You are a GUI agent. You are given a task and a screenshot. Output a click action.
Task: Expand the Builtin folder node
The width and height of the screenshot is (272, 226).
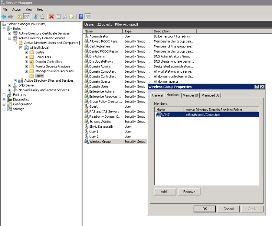pos(26,52)
